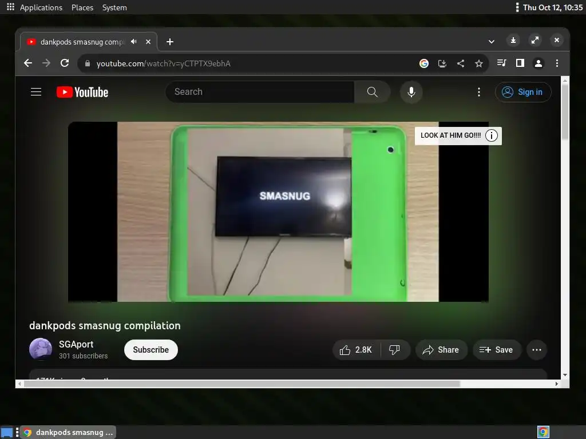View site security lock info
This screenshot has height=439, width=586.
(88, 63)
